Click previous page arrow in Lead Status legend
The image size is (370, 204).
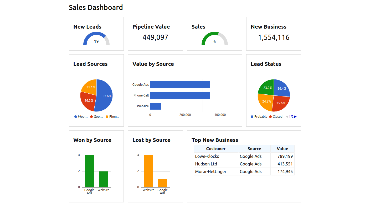tap(287, 117)
